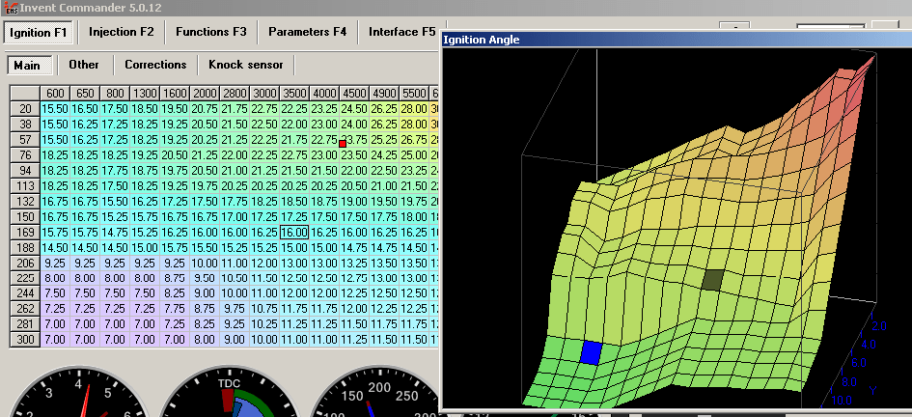
Task: Select the Main sub-tab
Action: tap(27, 65)
